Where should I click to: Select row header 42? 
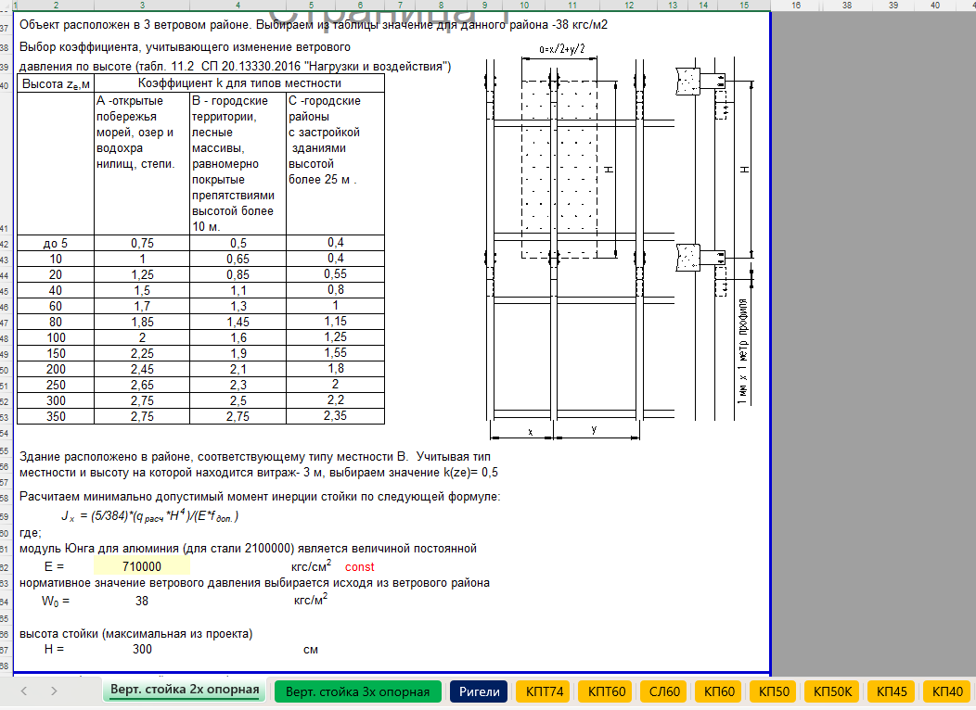click(x=5, y=245)
